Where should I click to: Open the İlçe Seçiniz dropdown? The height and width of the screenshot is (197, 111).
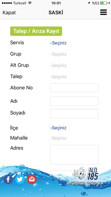coord(58,128)
